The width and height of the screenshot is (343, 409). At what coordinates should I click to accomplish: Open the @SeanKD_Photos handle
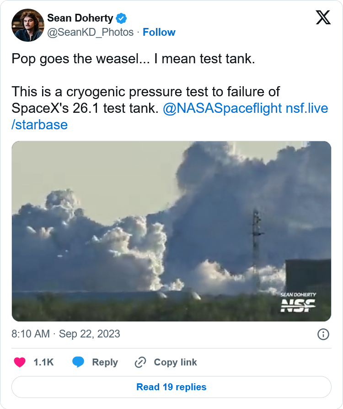point(91,32)
